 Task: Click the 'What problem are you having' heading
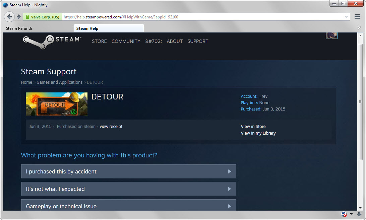[x=89, y=155]
